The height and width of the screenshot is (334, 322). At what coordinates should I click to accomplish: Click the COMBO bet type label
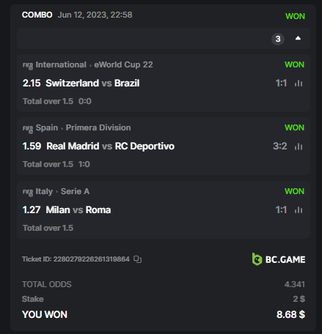[x=37, y=15]
